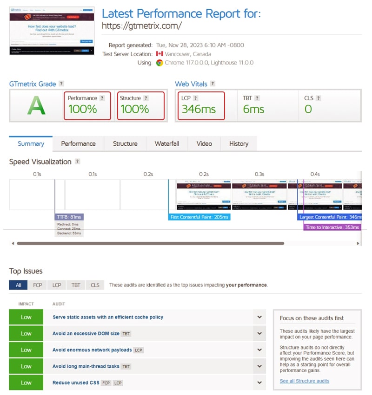Switch to the Performance tab

point(78,143)
